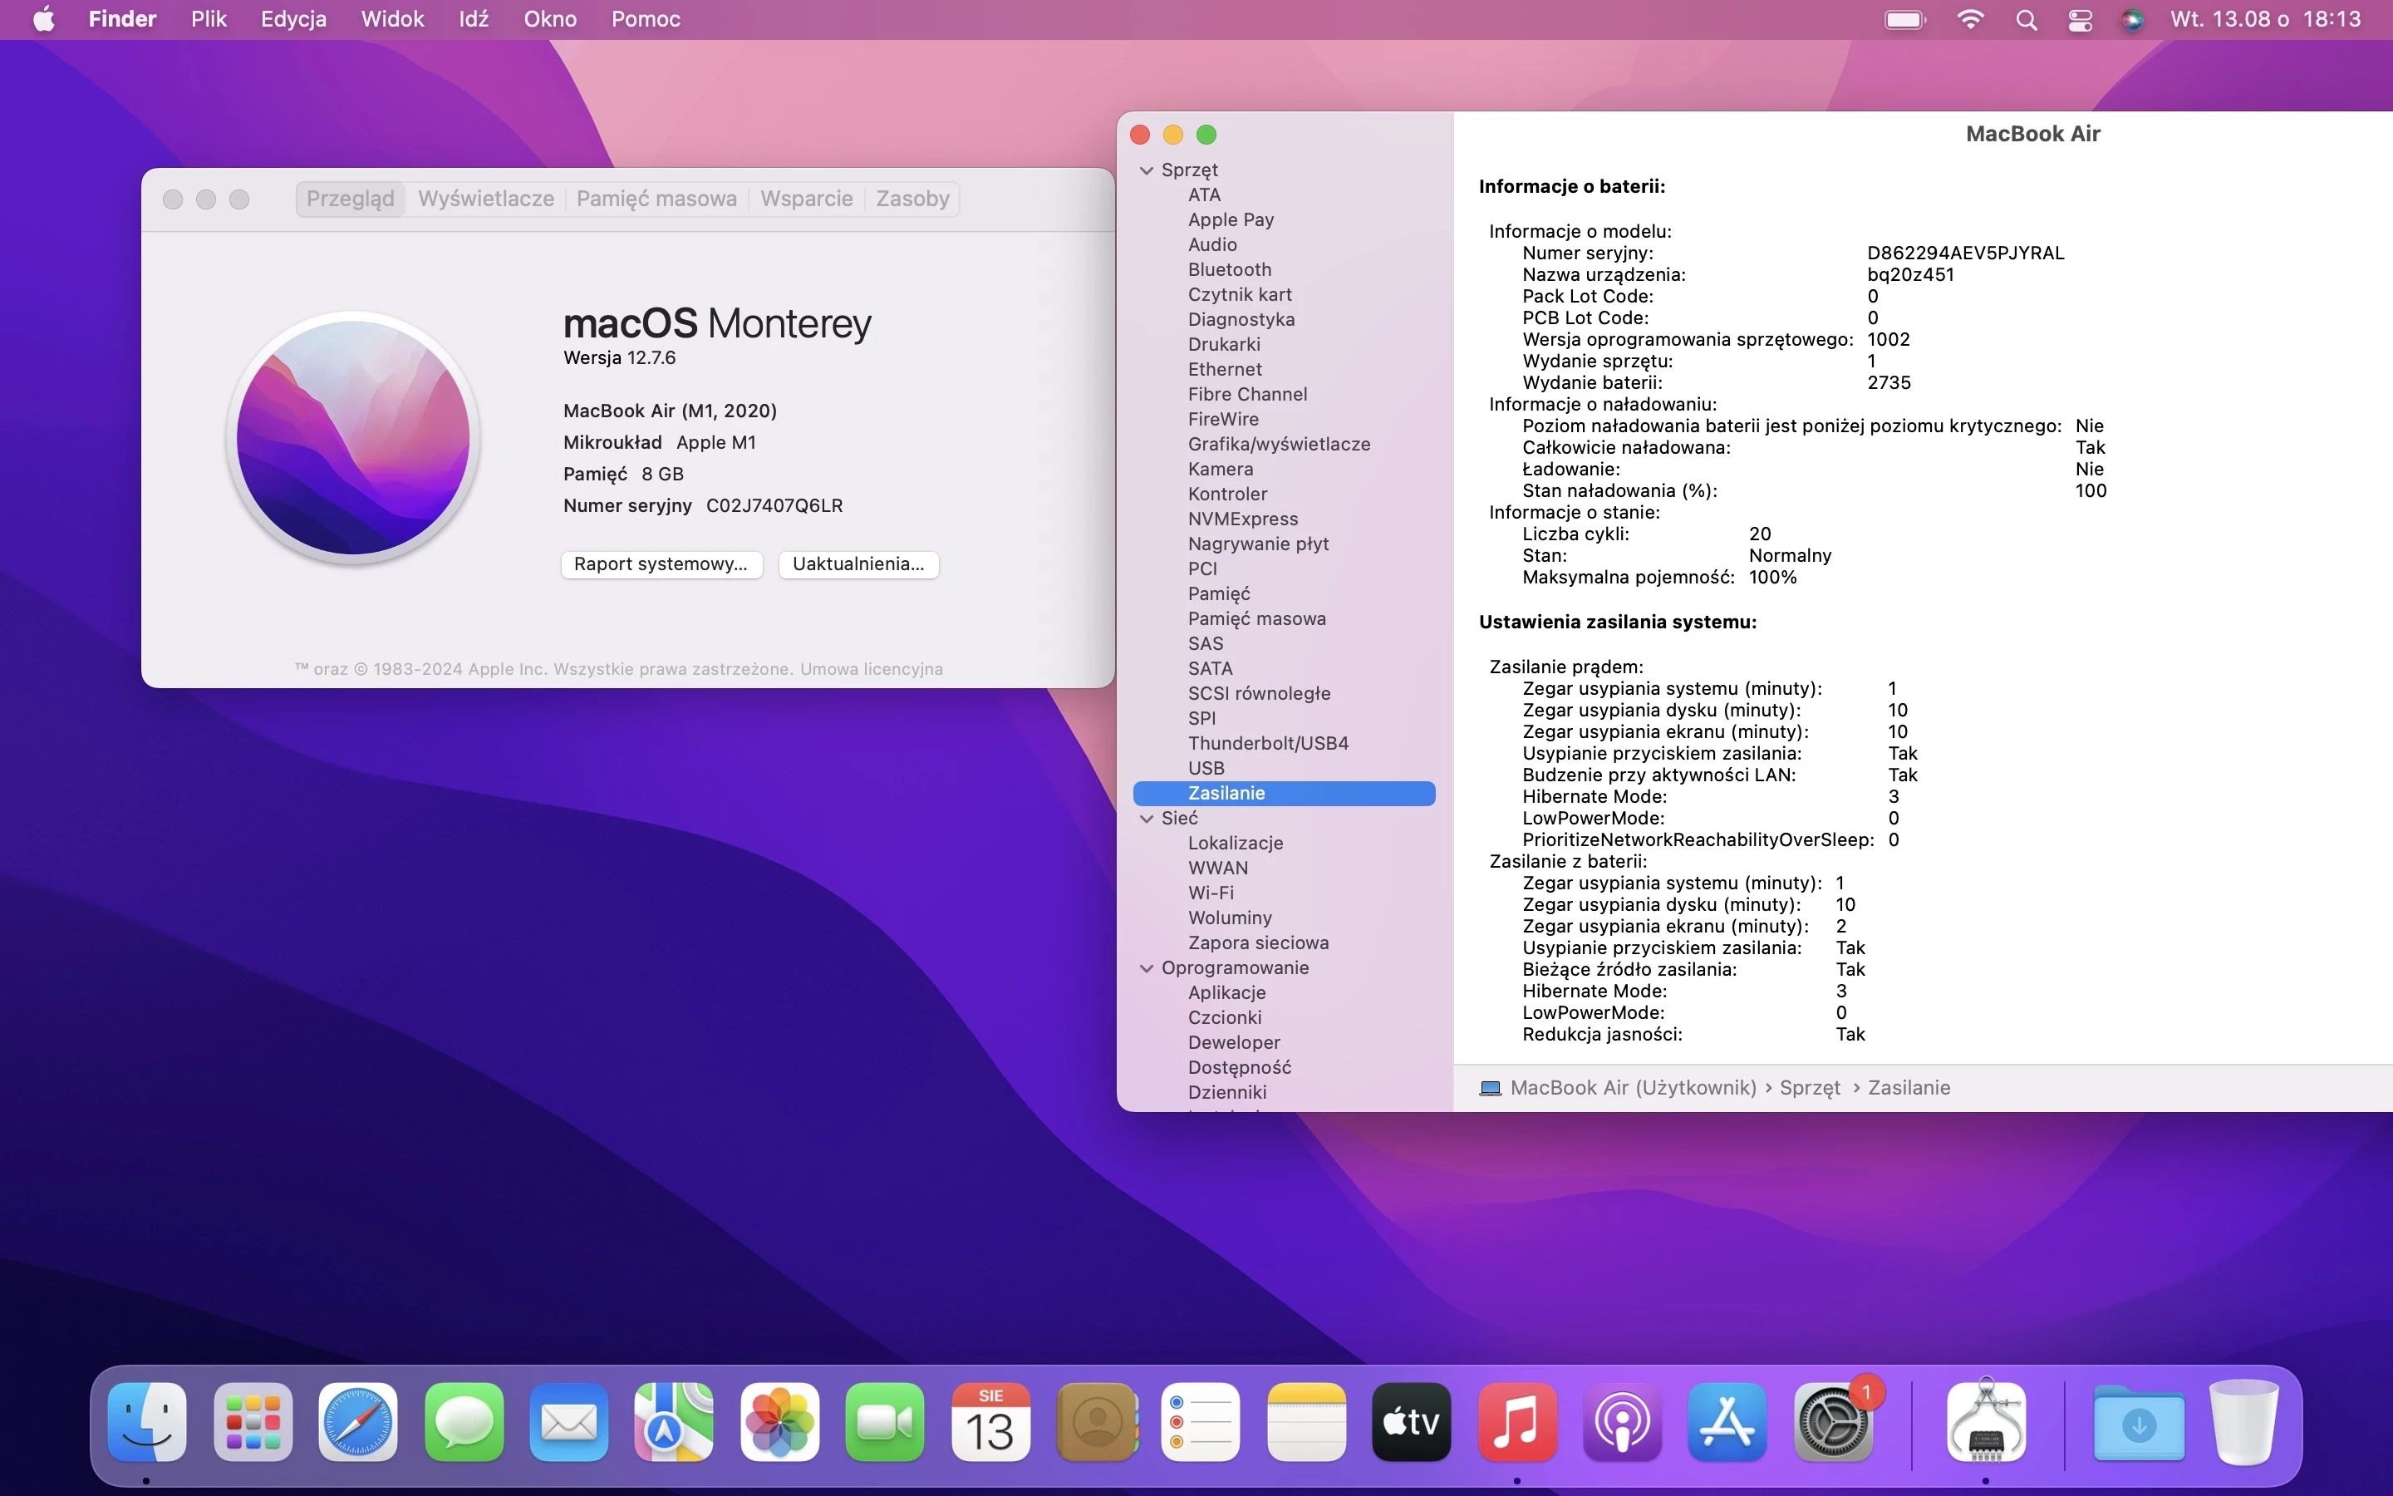
Task: Open Photos from the Dock
Action: (x=780, y=1422)
